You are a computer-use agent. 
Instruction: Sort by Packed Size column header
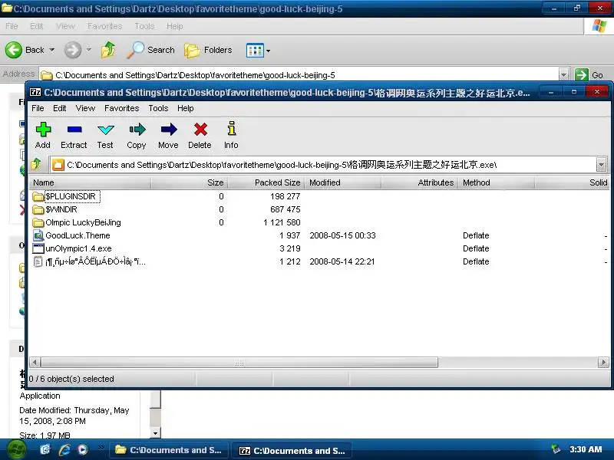click(x=266, y=182)
